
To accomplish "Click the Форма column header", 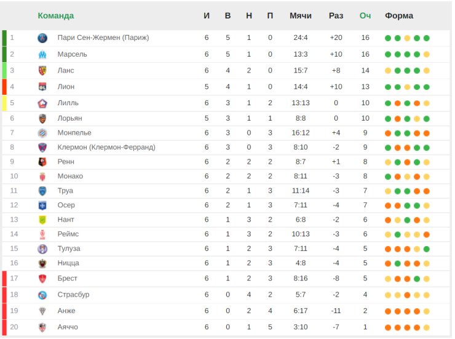I will click(398, 15).
